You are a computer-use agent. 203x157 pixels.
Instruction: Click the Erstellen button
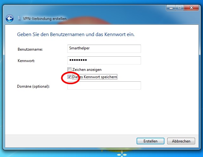(151, 141)
